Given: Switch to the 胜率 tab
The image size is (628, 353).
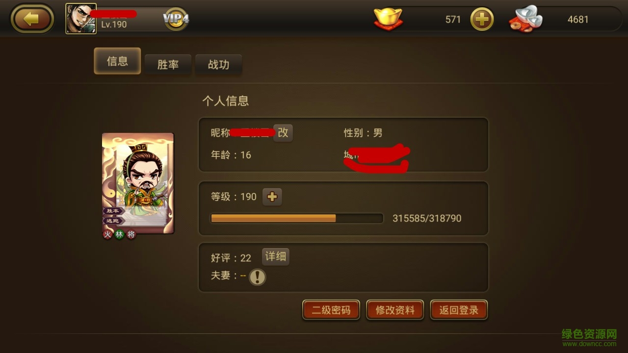Looking at the screenshot, I should (x=168, y=64).
